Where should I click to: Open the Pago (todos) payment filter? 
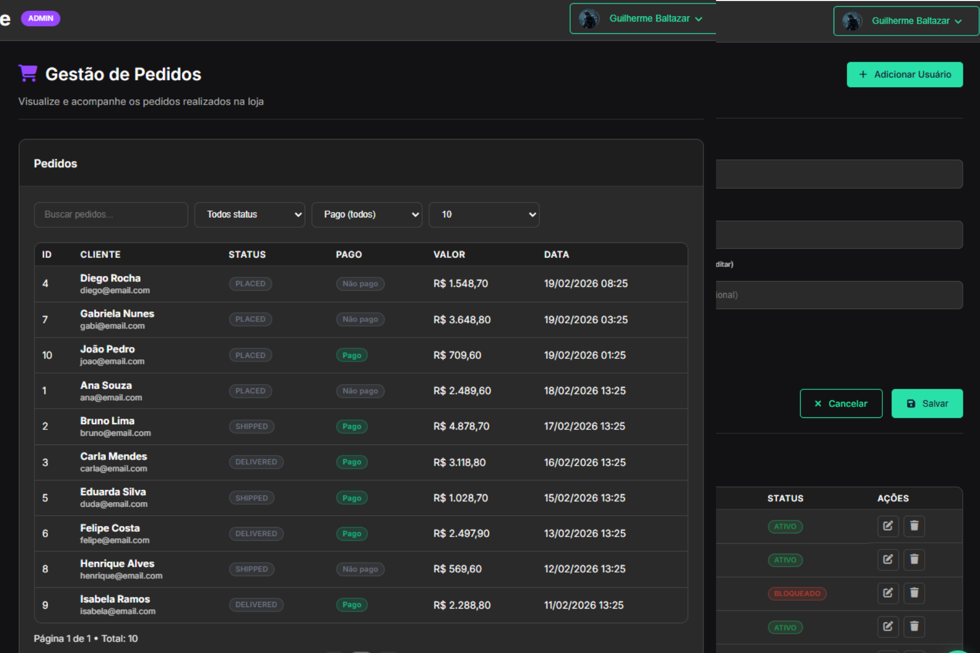point(367,215)
